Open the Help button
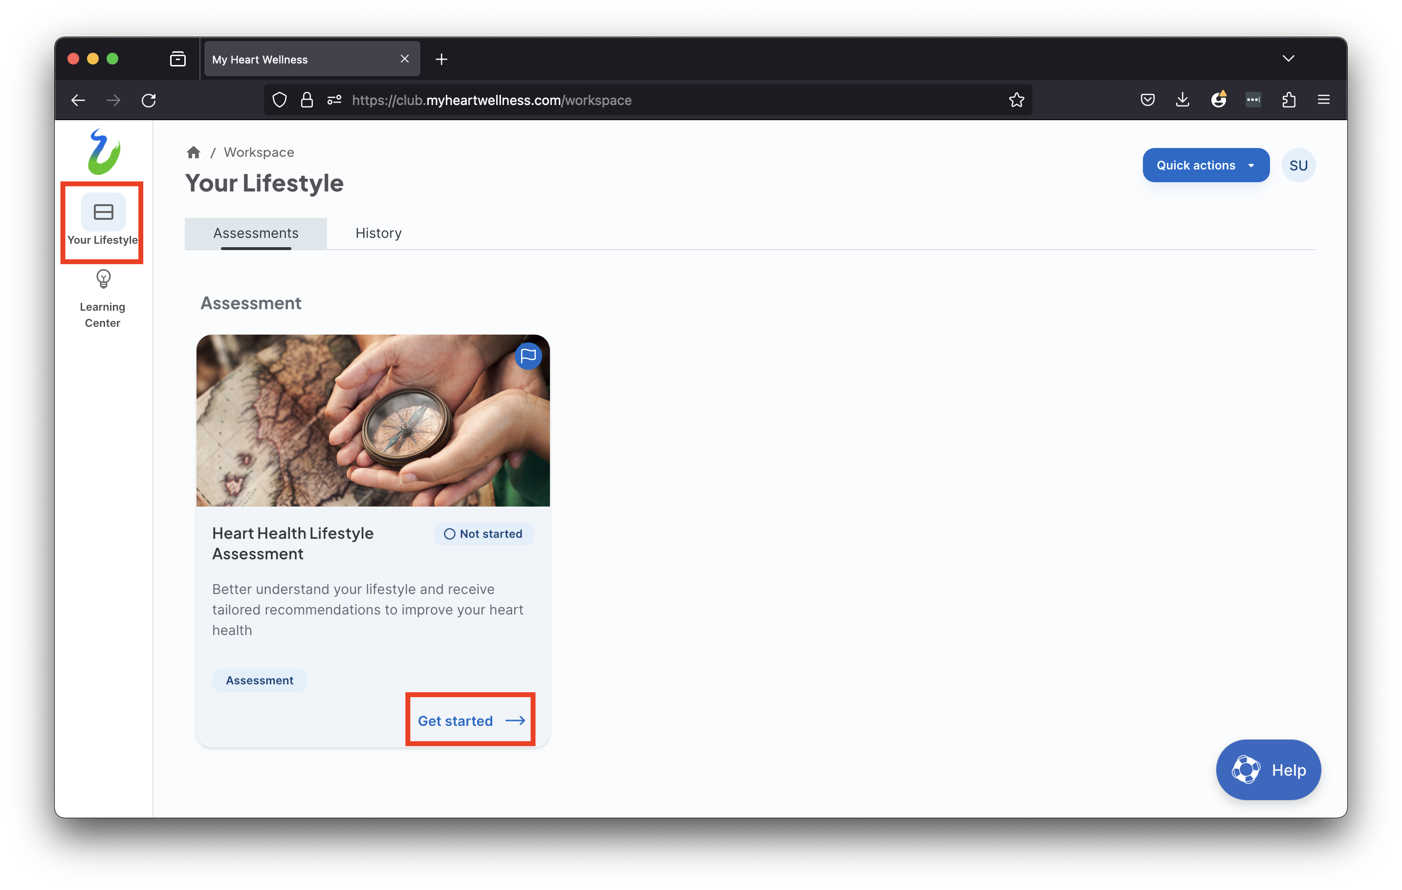The image size is (1402, 890). click(1268, 769)
